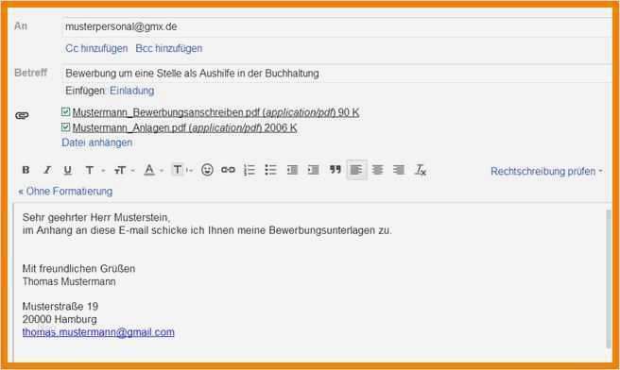The width and height of the screenshot is (620, 370).
Task: Click the An recipient field
Action: [337, 27]
